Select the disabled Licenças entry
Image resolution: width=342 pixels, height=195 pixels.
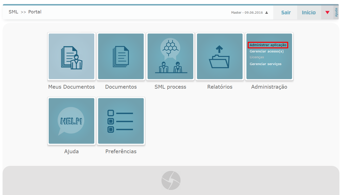tap(257, 57)
